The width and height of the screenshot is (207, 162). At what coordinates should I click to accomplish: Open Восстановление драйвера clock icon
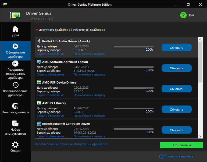click(x=15, y=85)
